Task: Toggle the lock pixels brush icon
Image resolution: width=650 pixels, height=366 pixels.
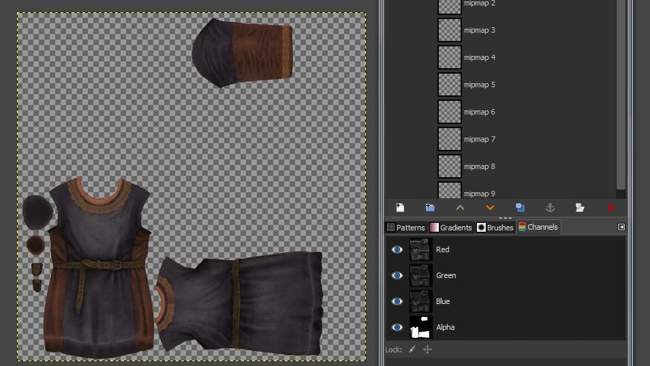Action: (x=412, y=350)
